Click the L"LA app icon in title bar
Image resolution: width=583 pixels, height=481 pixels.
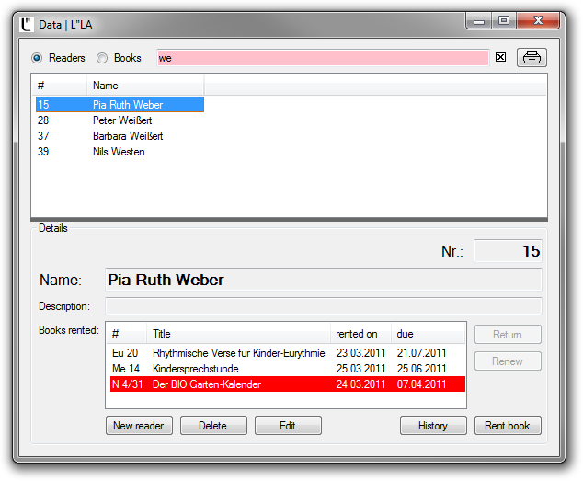click(x=27, y=23)
